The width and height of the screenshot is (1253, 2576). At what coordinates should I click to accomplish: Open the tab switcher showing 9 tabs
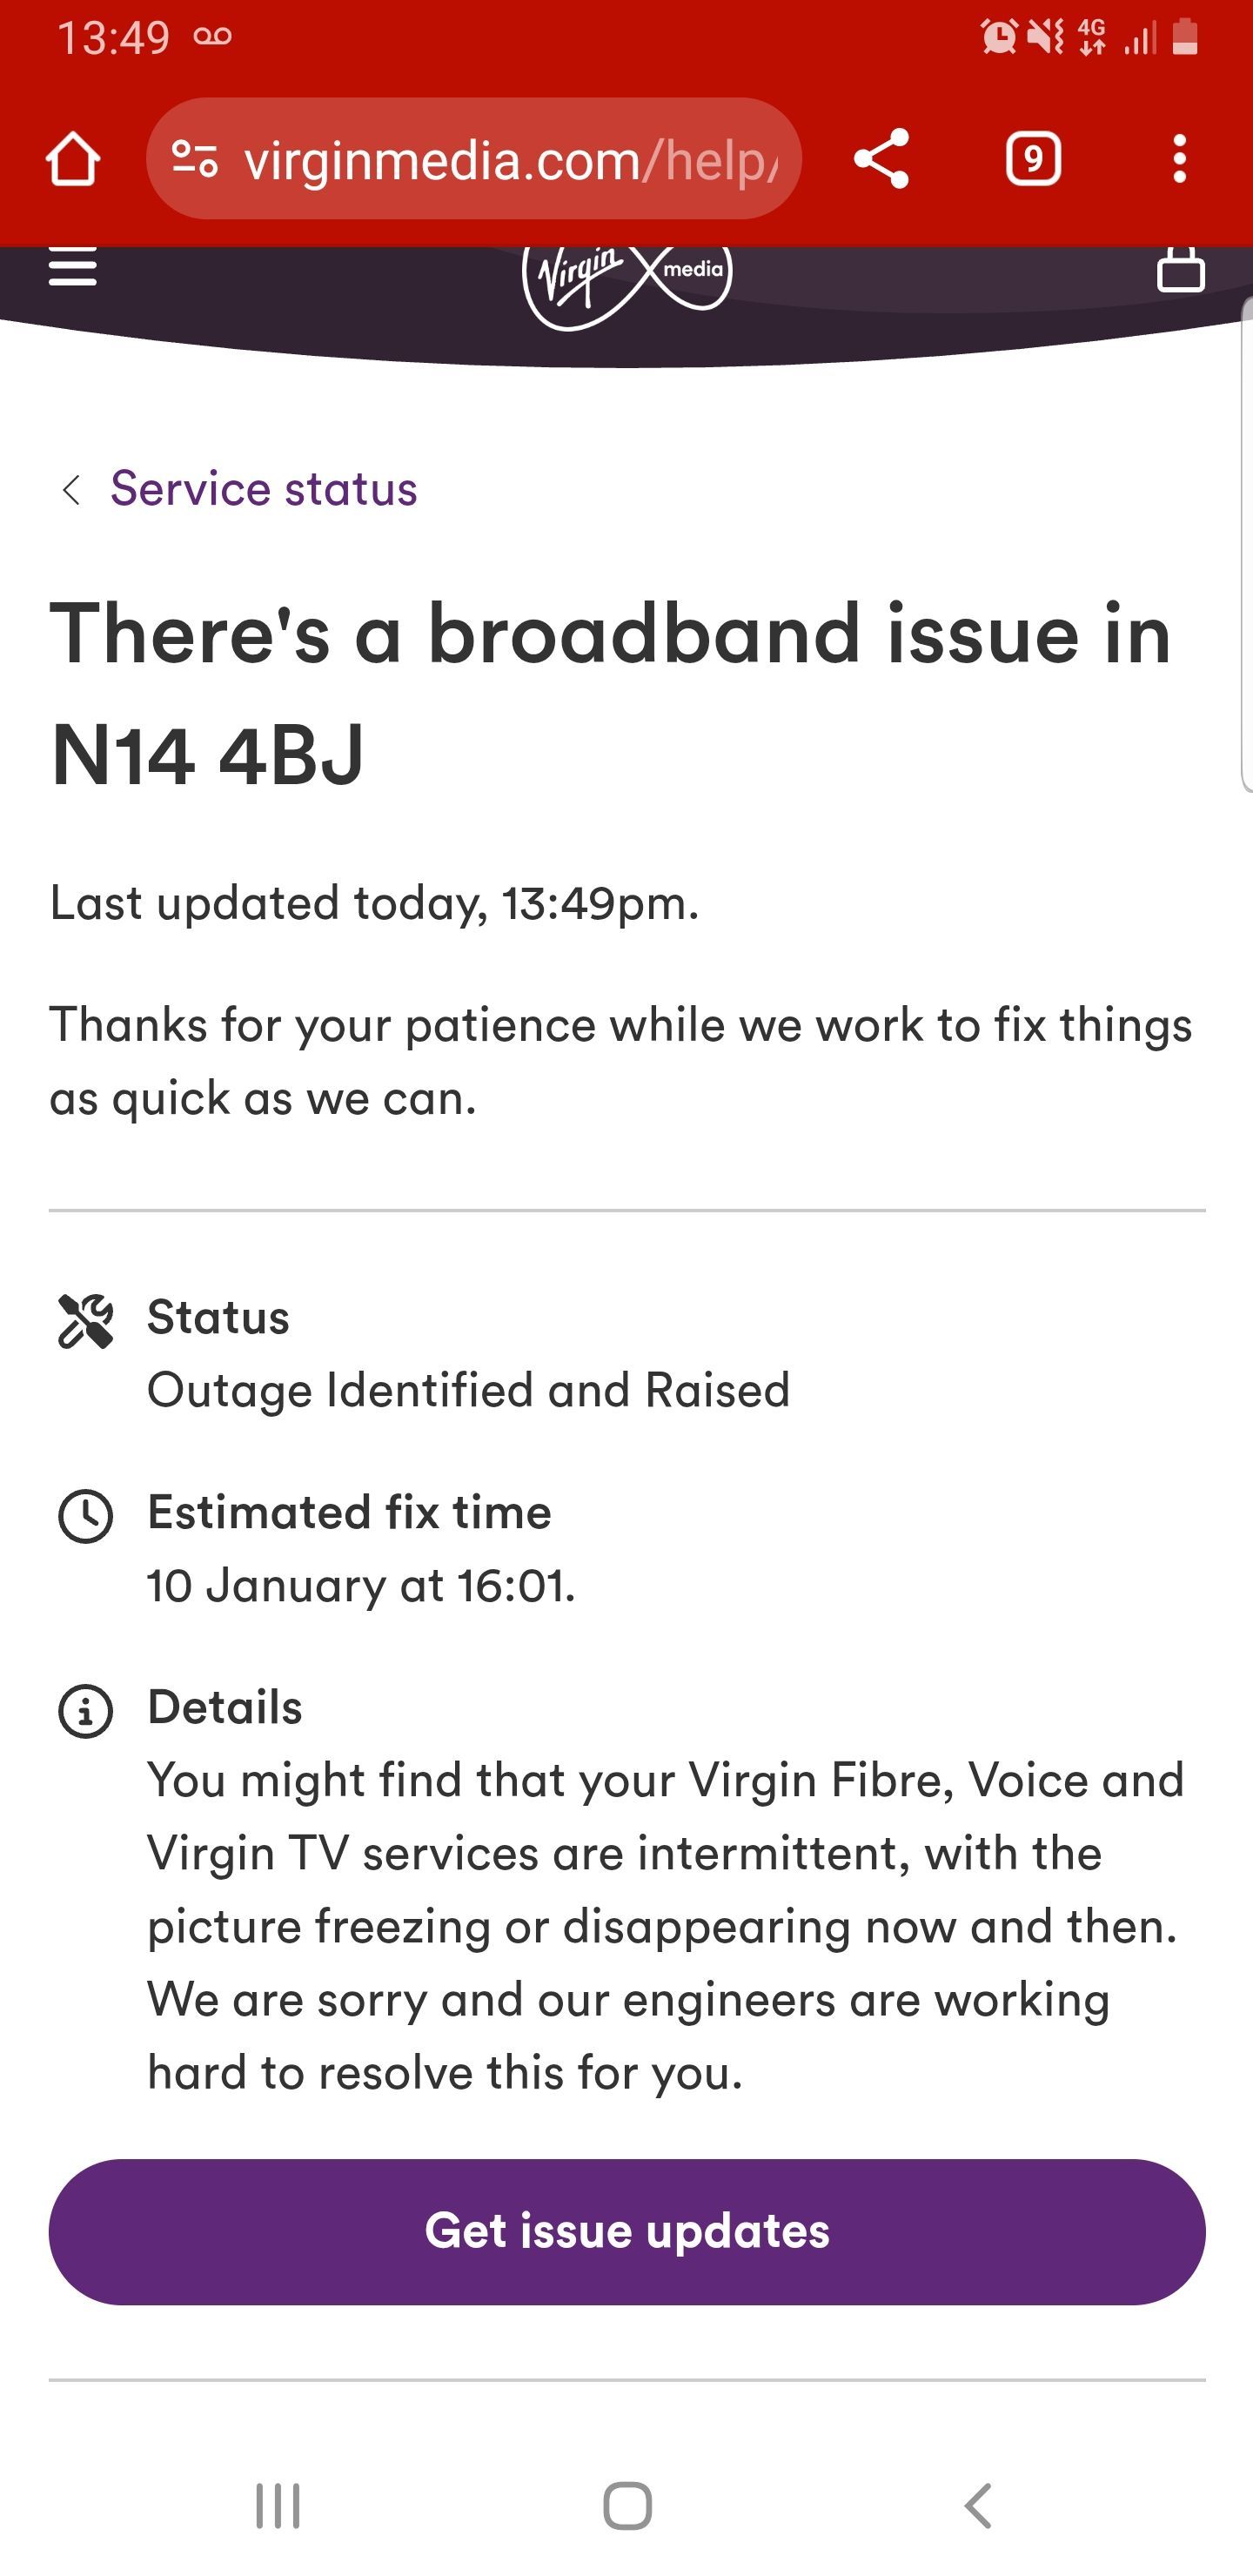click(1033, 159)
